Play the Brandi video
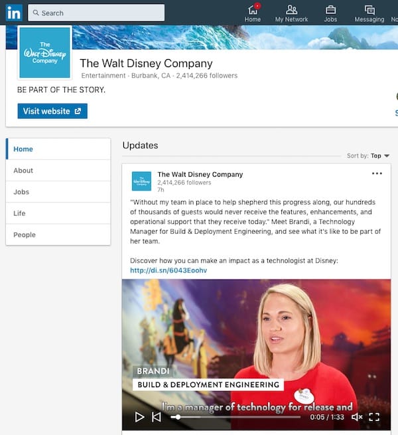 coord(139,417)
